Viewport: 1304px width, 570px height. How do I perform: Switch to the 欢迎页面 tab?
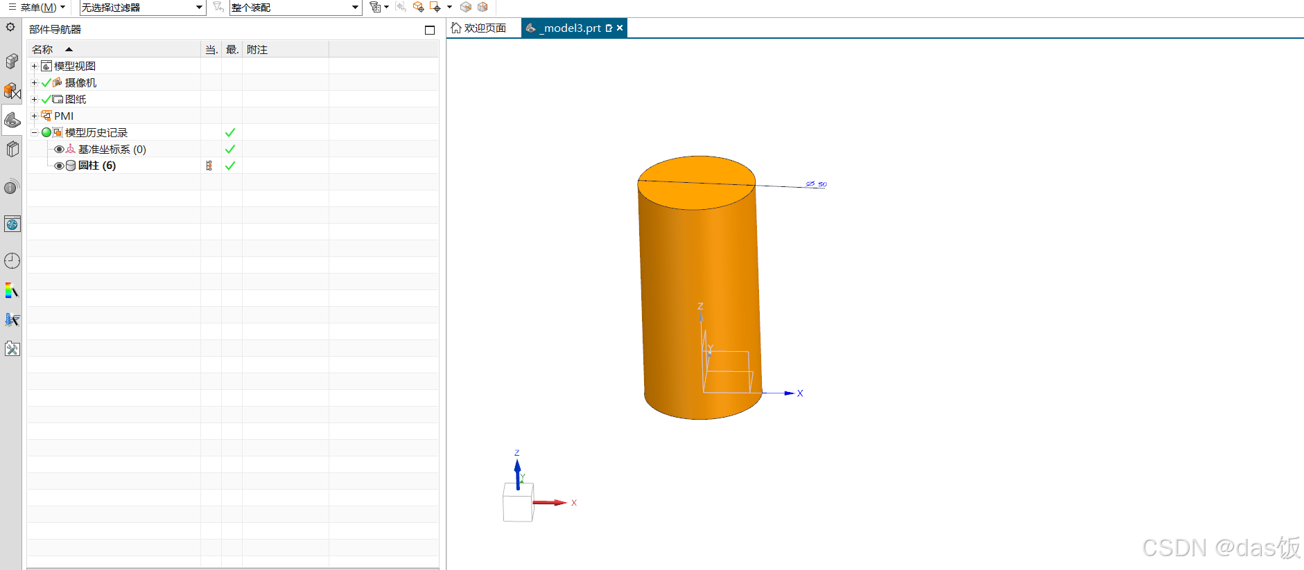pyautogui.click(x=479, y=28)
